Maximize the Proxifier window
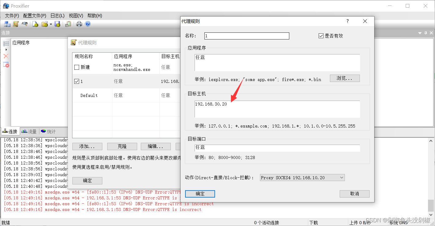This screenshot has width=435, height=226. point(408,6)
